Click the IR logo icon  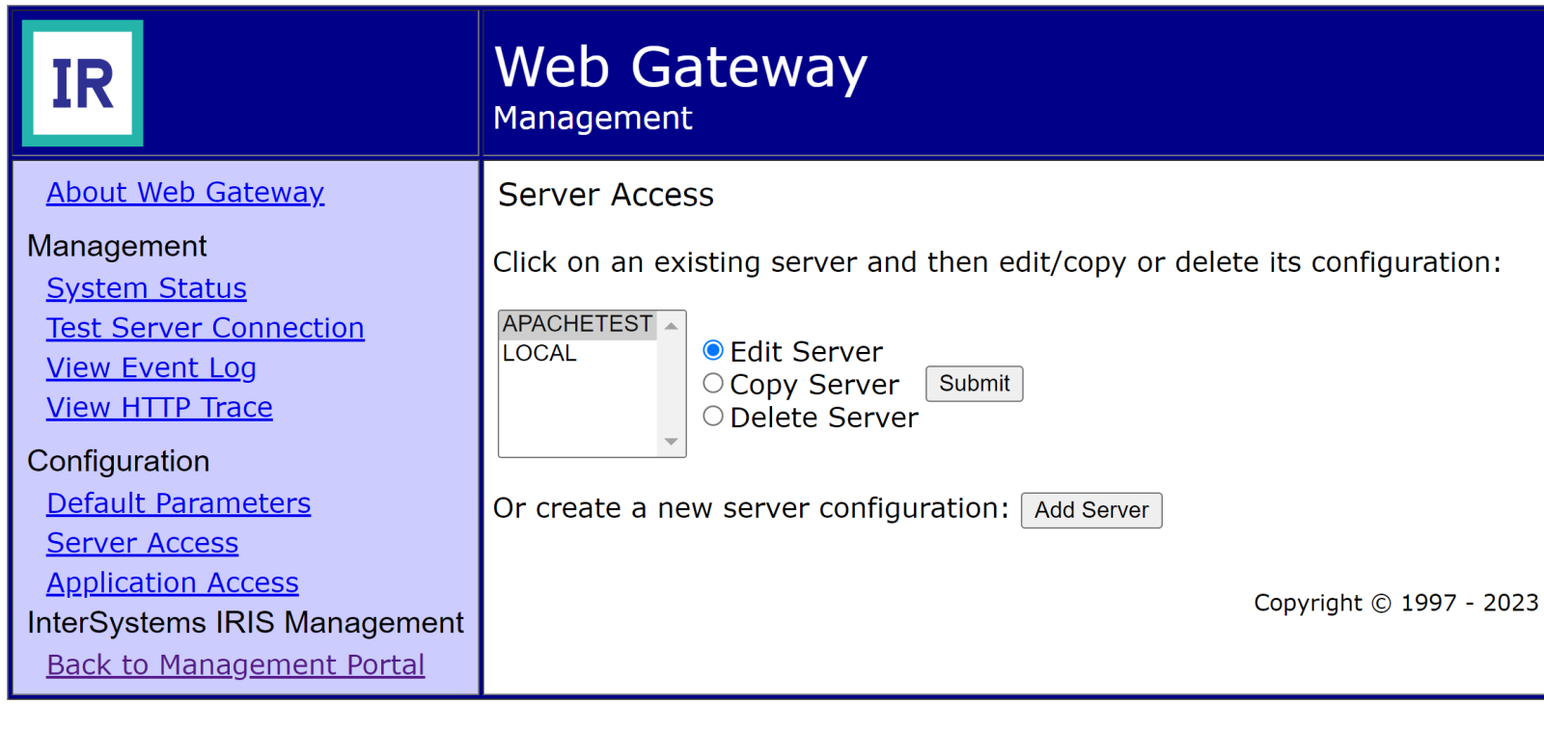(83, 83)
